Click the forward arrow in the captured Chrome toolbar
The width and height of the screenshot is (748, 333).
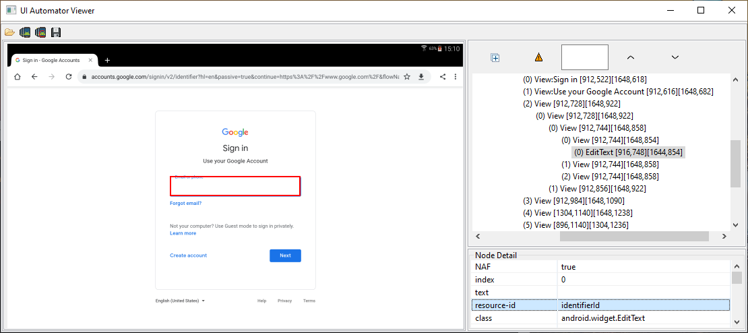click(x=51, y=76)
